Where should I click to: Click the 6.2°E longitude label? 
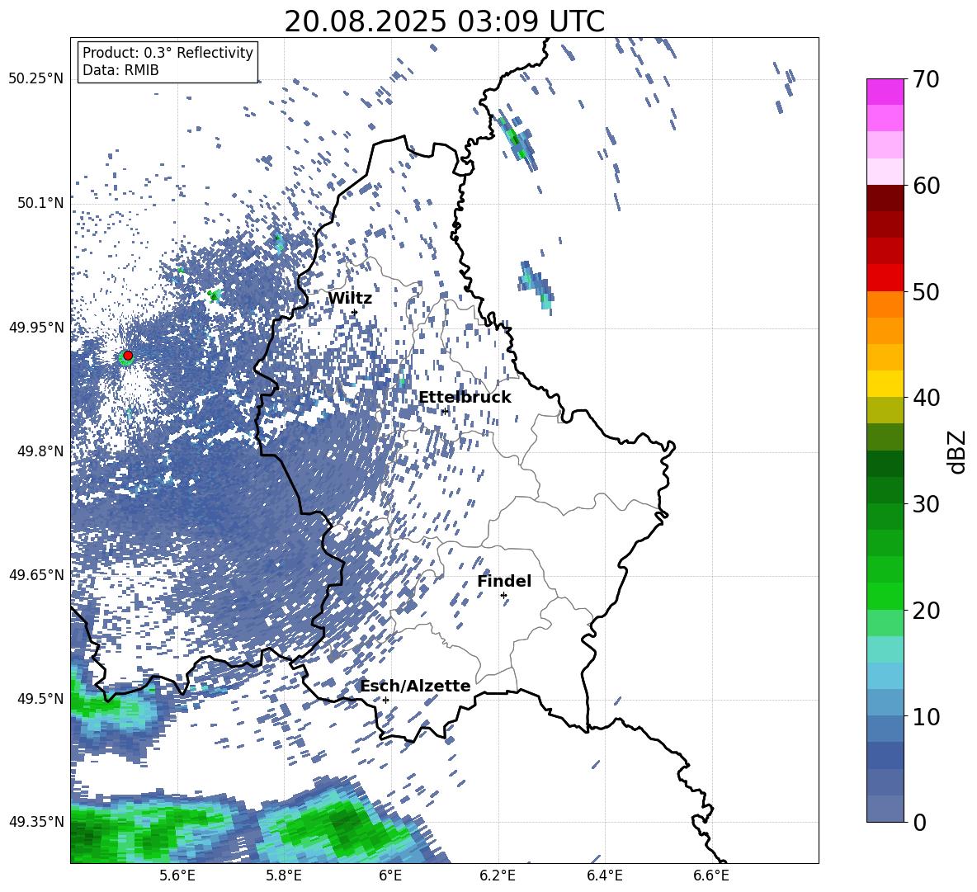coord(498,876)
